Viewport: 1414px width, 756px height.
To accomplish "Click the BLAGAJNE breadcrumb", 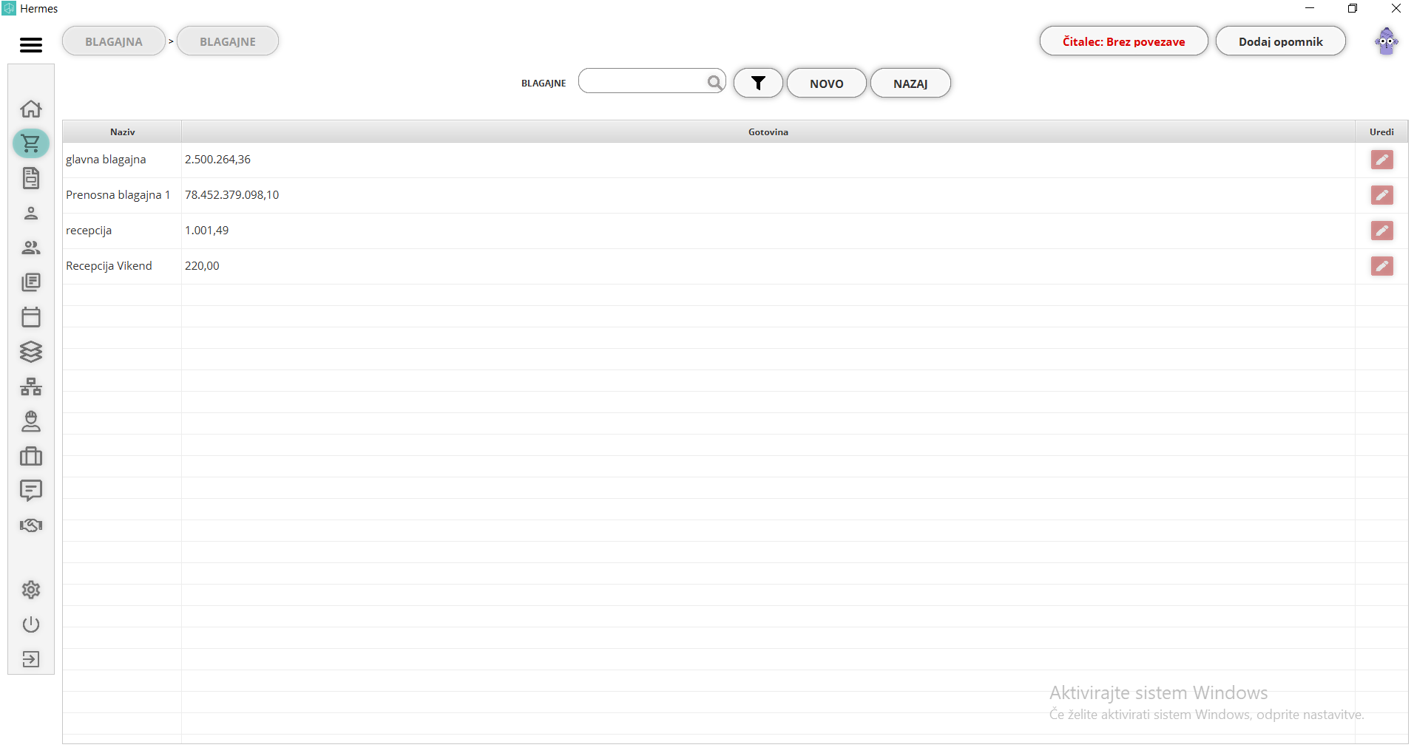I will [x=228, y=41].
